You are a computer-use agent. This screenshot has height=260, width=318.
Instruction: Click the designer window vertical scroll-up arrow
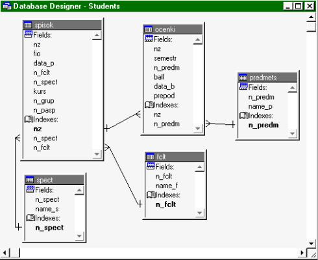[x=312, y=17]
